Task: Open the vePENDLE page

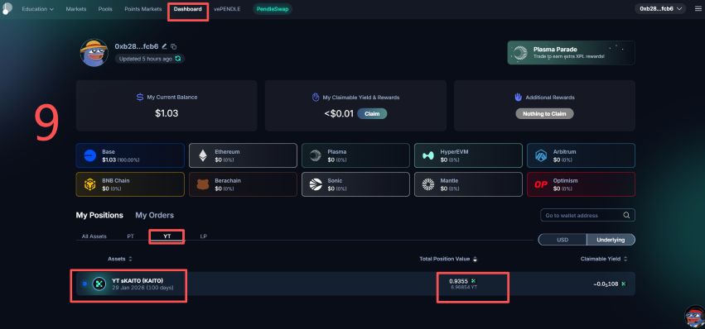Action: pyautogui.click(x=227, y=9)
